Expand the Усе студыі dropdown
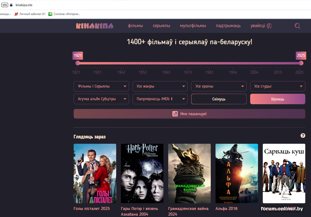This screenshot has height=217, width=311. (278, 86)
